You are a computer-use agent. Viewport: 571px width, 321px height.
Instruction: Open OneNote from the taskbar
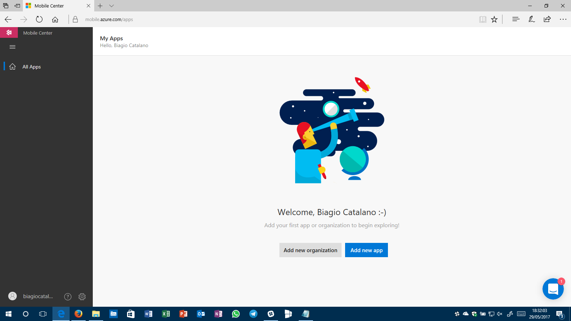tap(218, 314)
